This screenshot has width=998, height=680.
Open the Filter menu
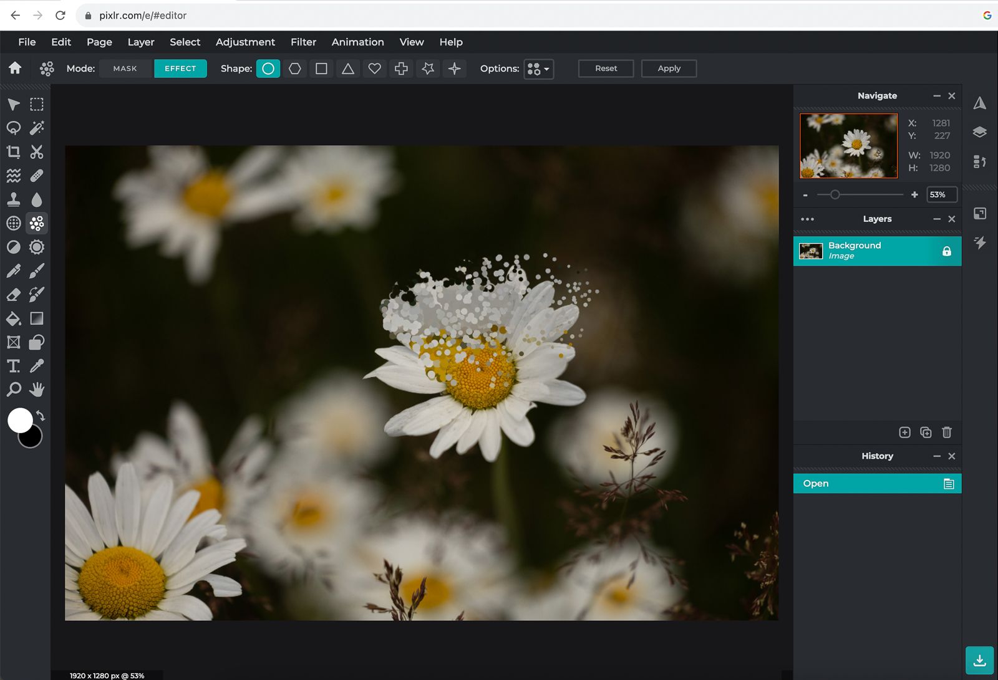pos(303,42)
